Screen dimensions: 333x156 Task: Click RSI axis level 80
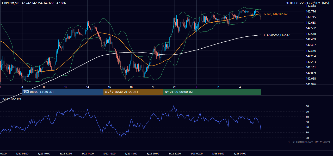coord(307,106)
